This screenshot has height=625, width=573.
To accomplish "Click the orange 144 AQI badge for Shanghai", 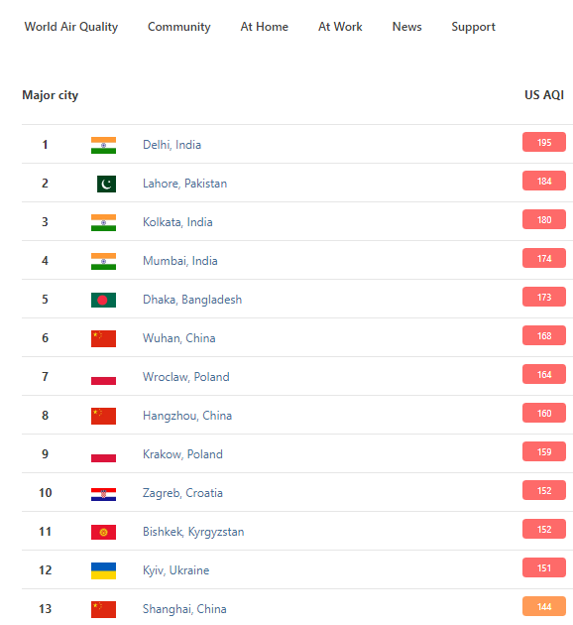I will [x=544, y=606].
